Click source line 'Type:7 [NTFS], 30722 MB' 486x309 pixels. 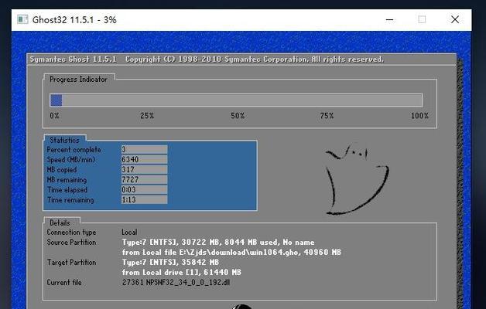(x=218, y=243)
